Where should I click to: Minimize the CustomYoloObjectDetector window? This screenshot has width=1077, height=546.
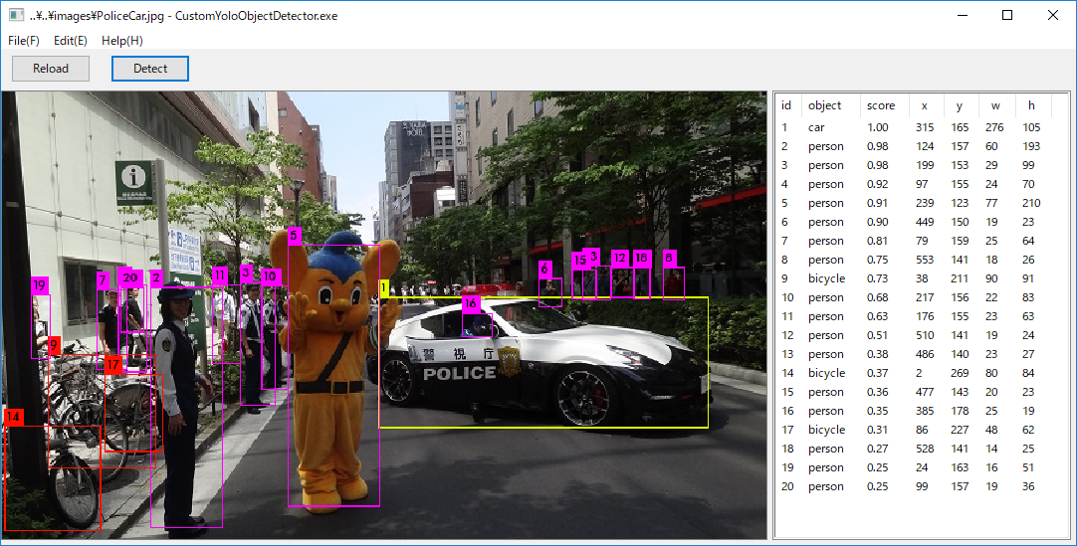click(x=963, y=15)
